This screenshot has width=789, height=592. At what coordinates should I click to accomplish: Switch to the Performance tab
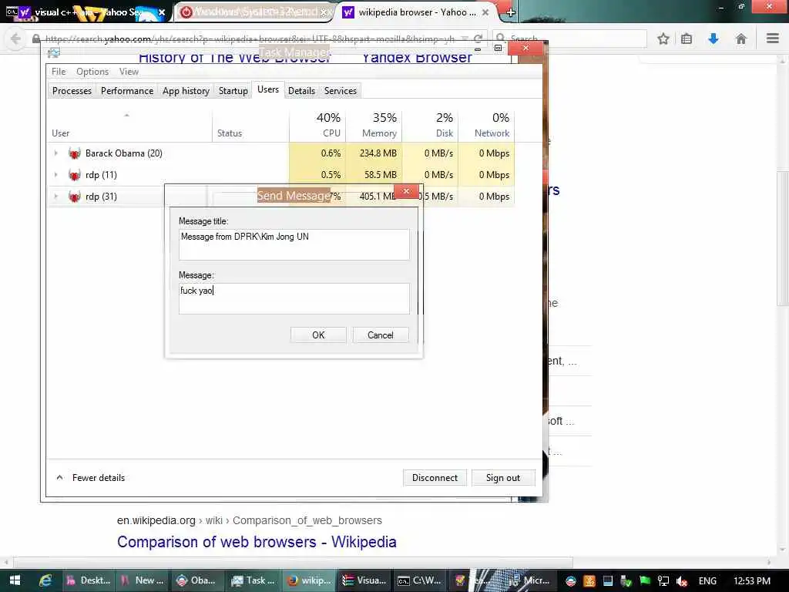pos(127,91)
